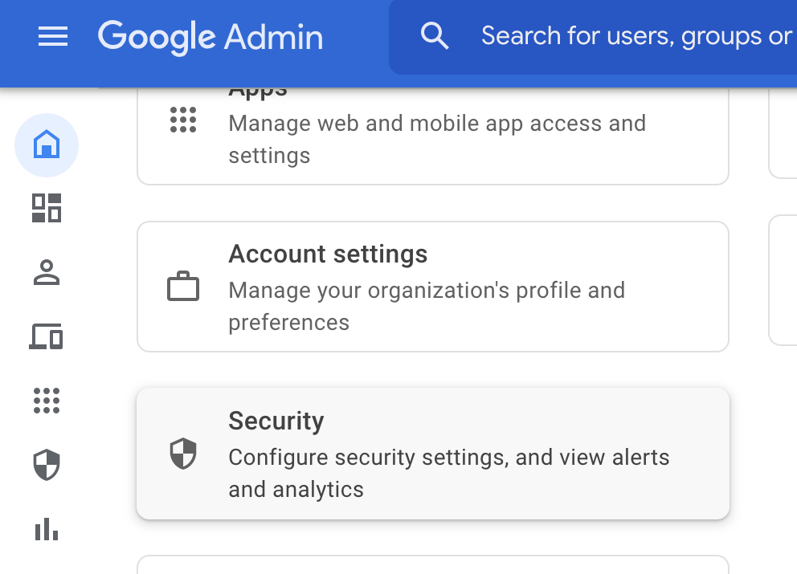This screenshot has width=797, height=574.
Task: Open Users person icon in sidebar
Action: coord(47,272)
